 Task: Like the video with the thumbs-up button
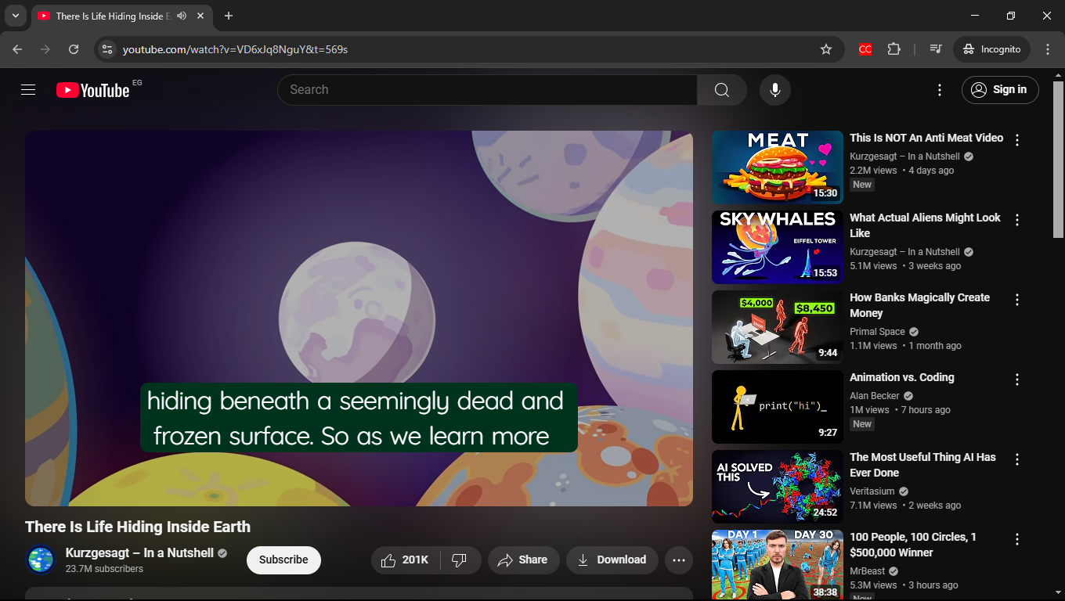(406, 560)
